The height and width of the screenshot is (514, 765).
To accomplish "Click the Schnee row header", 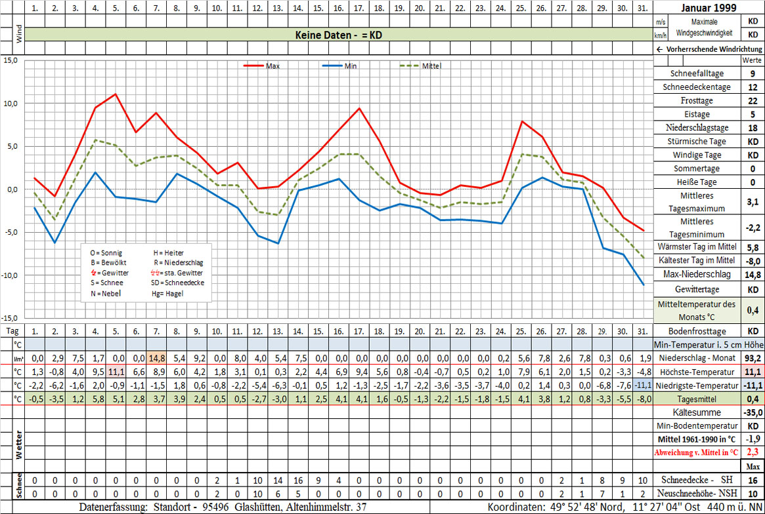I will pyautogui.click(x=19, y=486).
